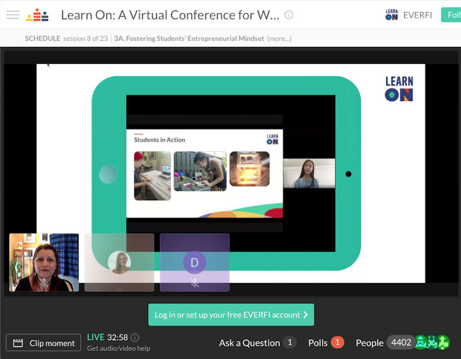Log in or set up EVERFI account
The height and width of the screenshot is (359, 461).
point(231,315)
